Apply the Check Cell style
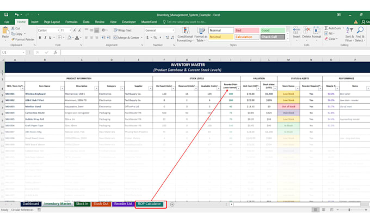This screenshot has width=370, height=223. click(x=273, y=37)
